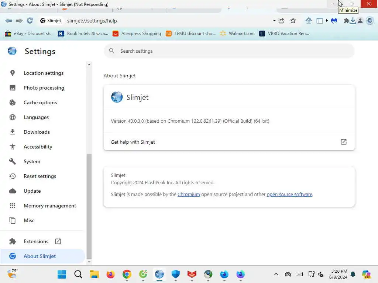Click sidebar scrollbar down arrow
This screenshot has width=378, height=283.
tap(89, 262)
